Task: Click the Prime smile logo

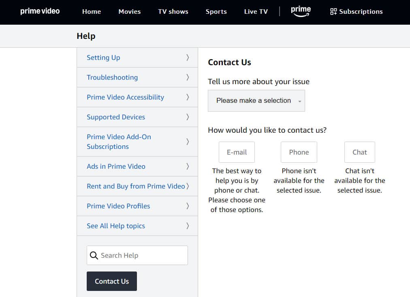Action: 301,11
